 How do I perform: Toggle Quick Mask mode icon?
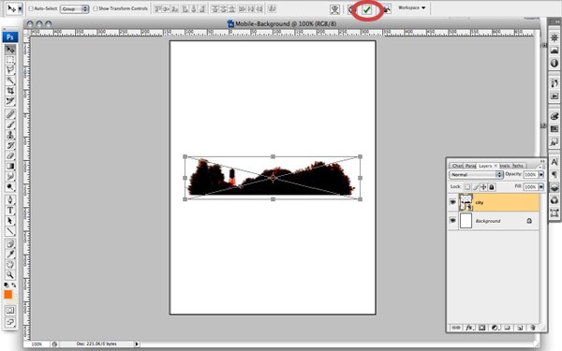click(10, 310)
